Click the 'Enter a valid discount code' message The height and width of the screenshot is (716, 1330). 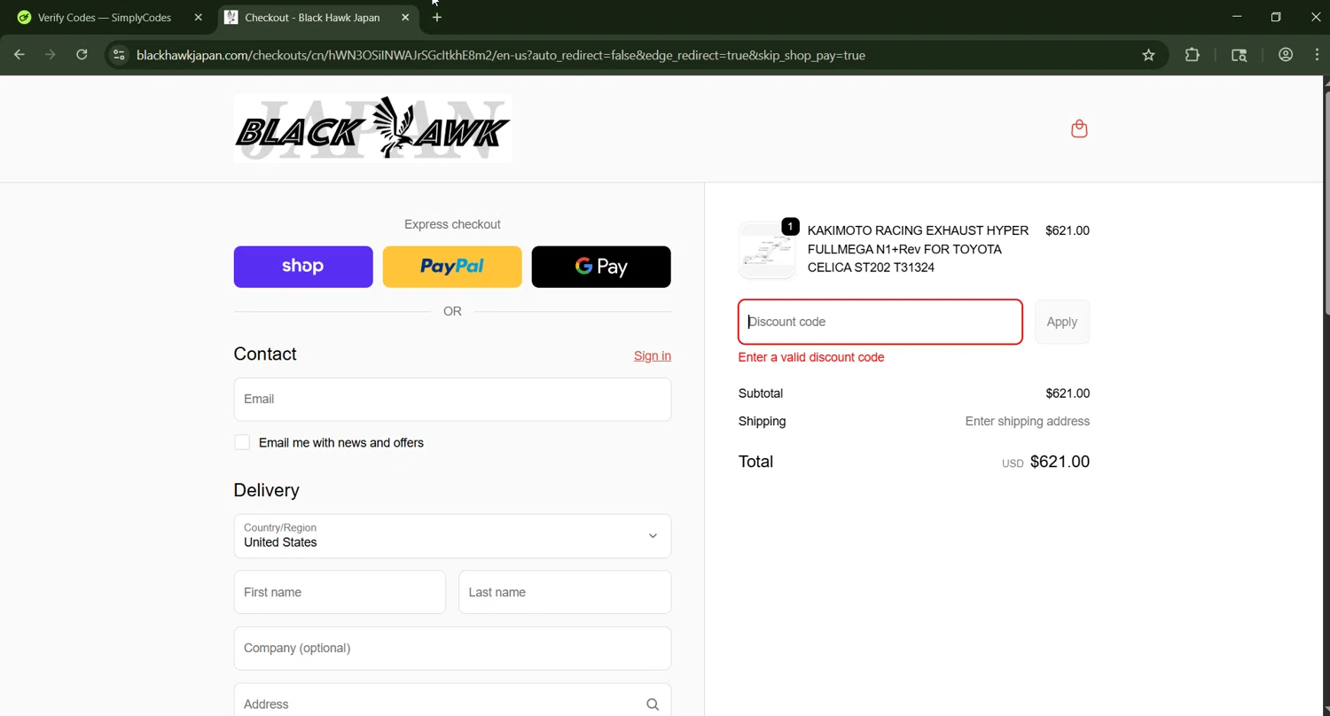[x=811, y=357]
